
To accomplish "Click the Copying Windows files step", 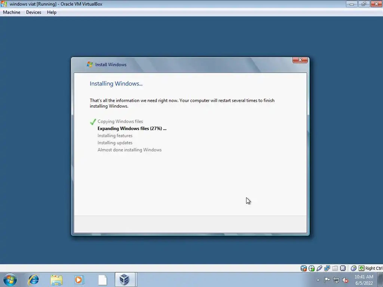I will click(x=120, y=121).
